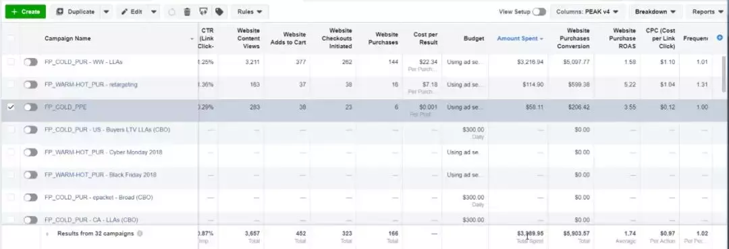Click the info icon beside Results from 32 campaigns
The image size is (729, 249).
pos(140,233)
